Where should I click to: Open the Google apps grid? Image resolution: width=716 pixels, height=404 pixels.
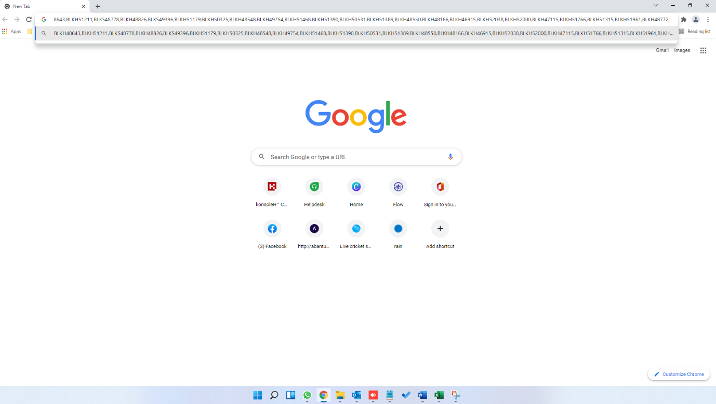703,50
